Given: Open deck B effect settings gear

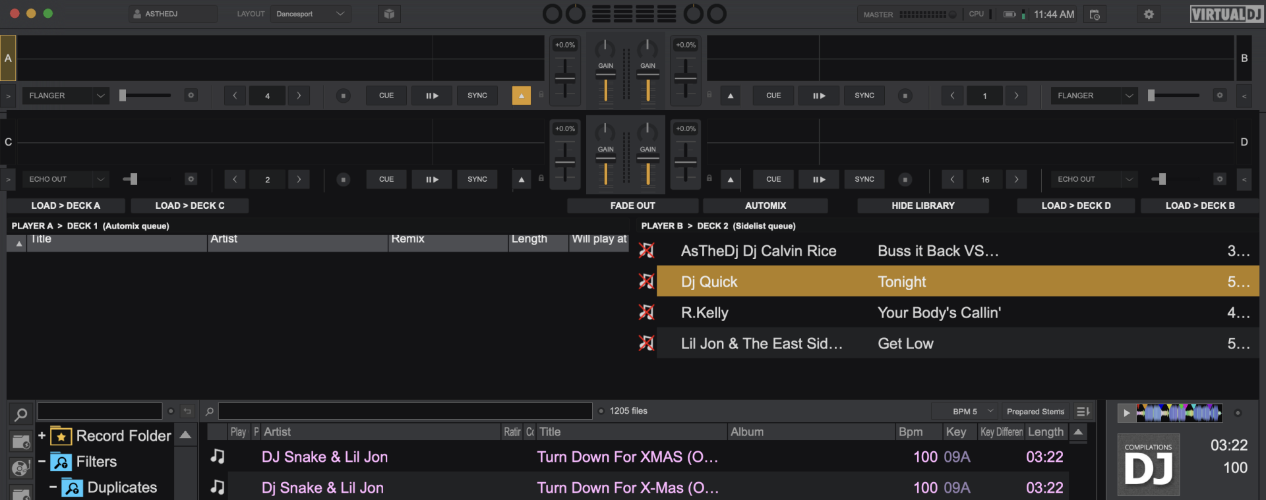Looking at the screenshot, I should pos(1220,96).
